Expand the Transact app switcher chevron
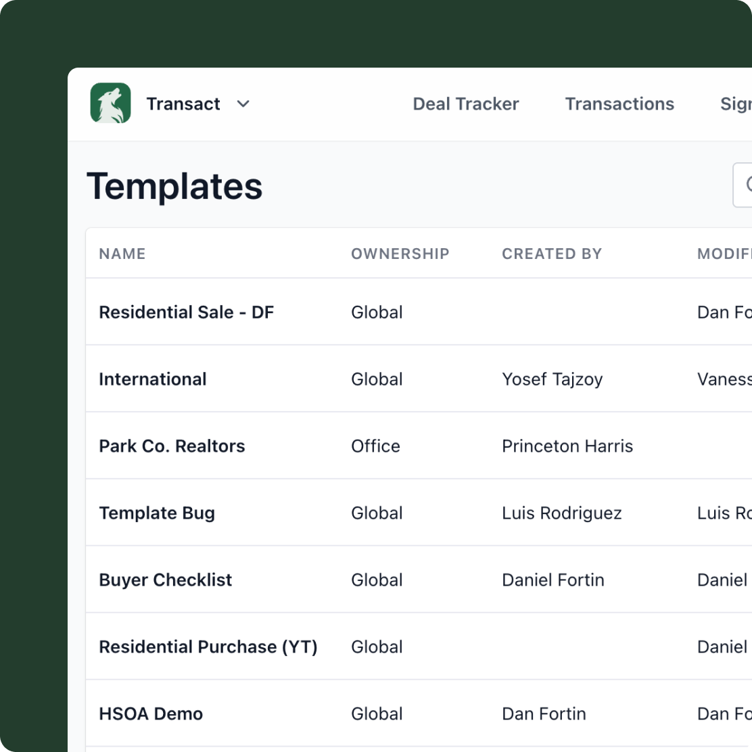The height and width of the screenshot is (752, 752). (x=243, y=103)
